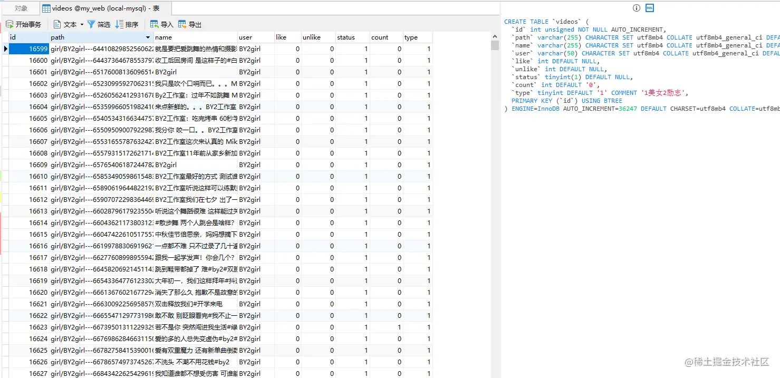780x378 pixels.
Task: Click the row indicator arrow beside row 16599
Action: pyautogui.click(x=5, y=49)
